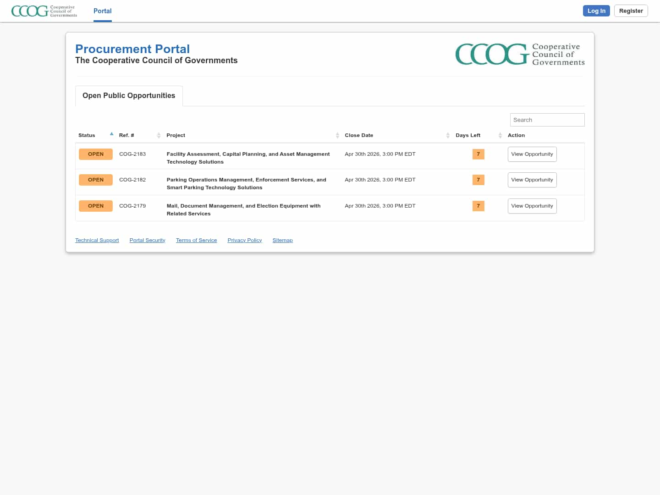Click the OPEN status badge for COG-2183

pos(96,154)
